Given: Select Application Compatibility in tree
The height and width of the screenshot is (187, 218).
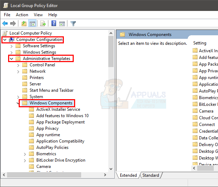Looking at the screenshot, I should [x=60, y=141].
